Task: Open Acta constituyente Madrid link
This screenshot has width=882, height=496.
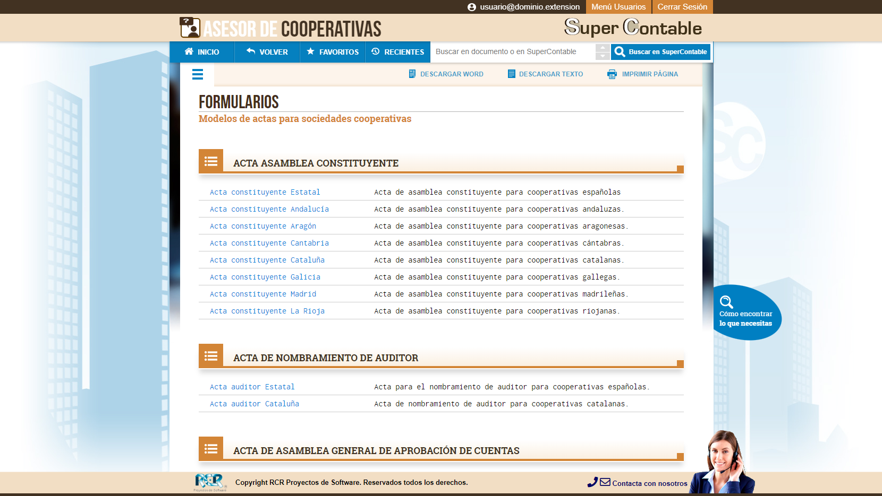Action: [262, 294]
